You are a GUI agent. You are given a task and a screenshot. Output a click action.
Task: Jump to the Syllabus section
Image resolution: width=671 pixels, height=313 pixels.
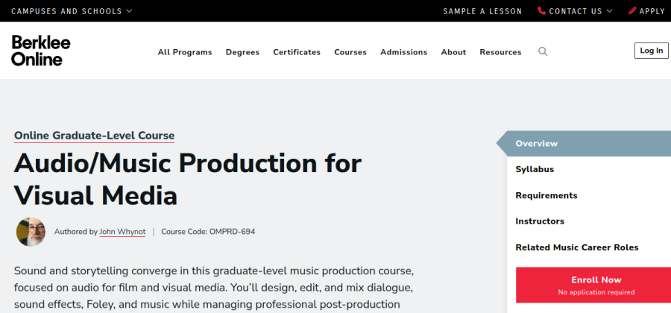(535, 169)
